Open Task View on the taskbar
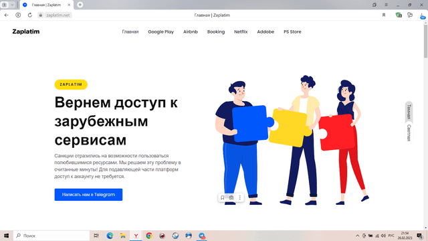Image resolution: width=428 pixels, height=241 pixels. 96,236
